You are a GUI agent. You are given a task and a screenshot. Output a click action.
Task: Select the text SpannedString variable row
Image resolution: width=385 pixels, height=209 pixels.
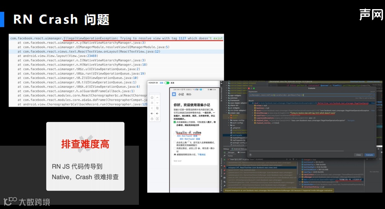point(331,179)
